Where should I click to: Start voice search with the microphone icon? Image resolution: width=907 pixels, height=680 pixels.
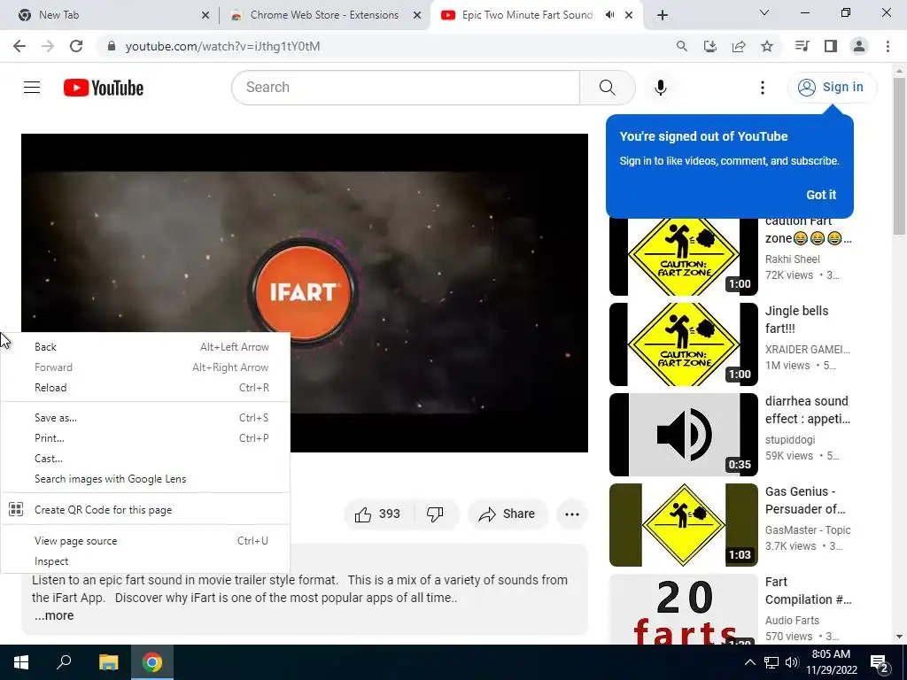(661, 88)
